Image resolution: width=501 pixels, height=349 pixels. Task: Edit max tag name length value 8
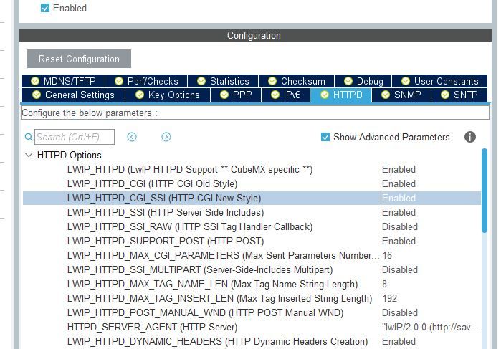[384, 284]
